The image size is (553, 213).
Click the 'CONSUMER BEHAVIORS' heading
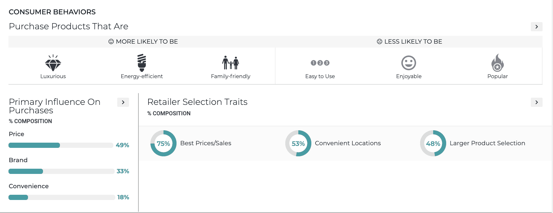[52, 12]
